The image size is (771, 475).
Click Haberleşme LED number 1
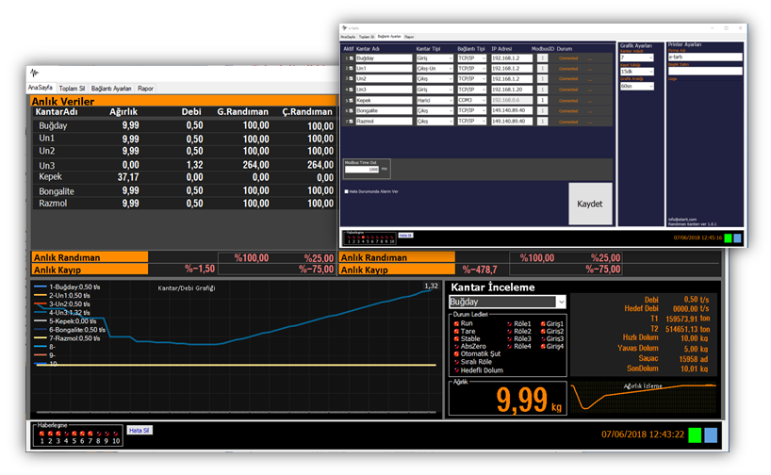pyautogui.click(x=41, y=434)
